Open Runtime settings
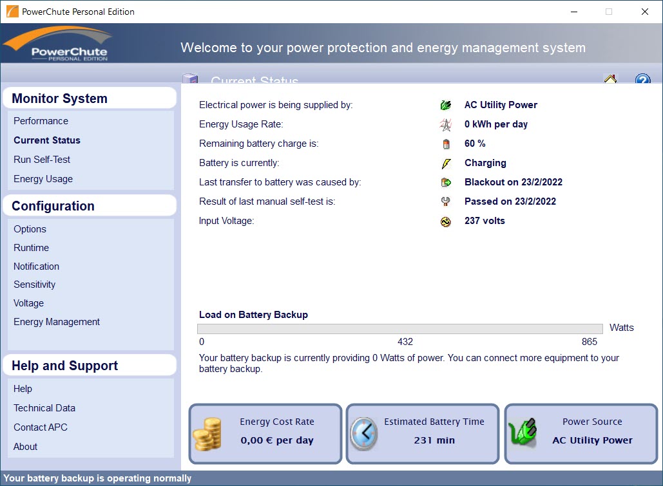663x486 pixels. pos(32,248)
